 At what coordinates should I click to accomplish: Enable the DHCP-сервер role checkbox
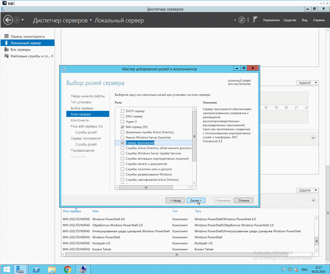(123, 111)
